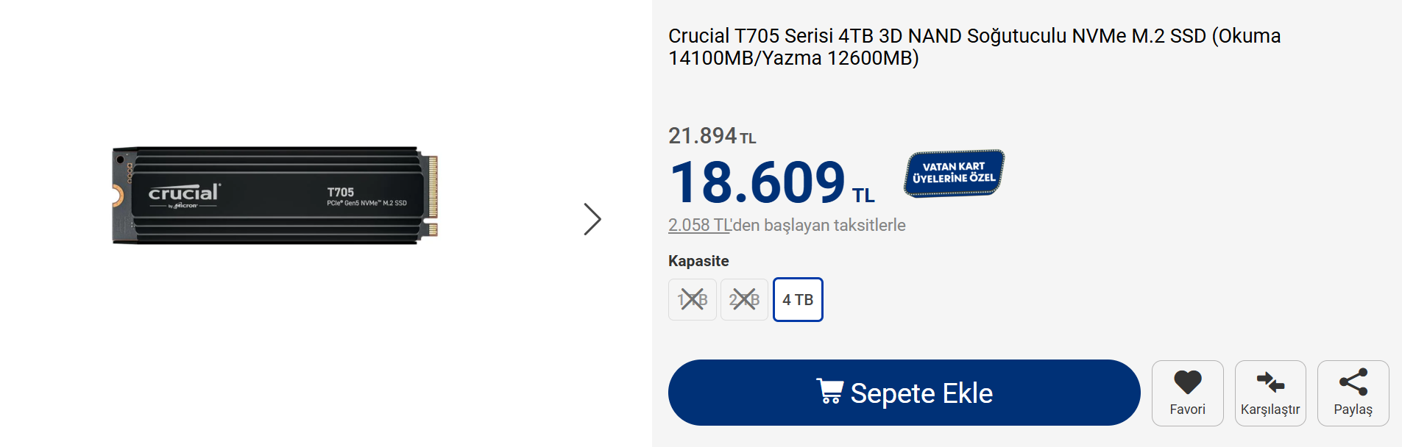Select the crossed-out 1 TB capacity
Screen dimensions: 1402x447
click(692, 300)
